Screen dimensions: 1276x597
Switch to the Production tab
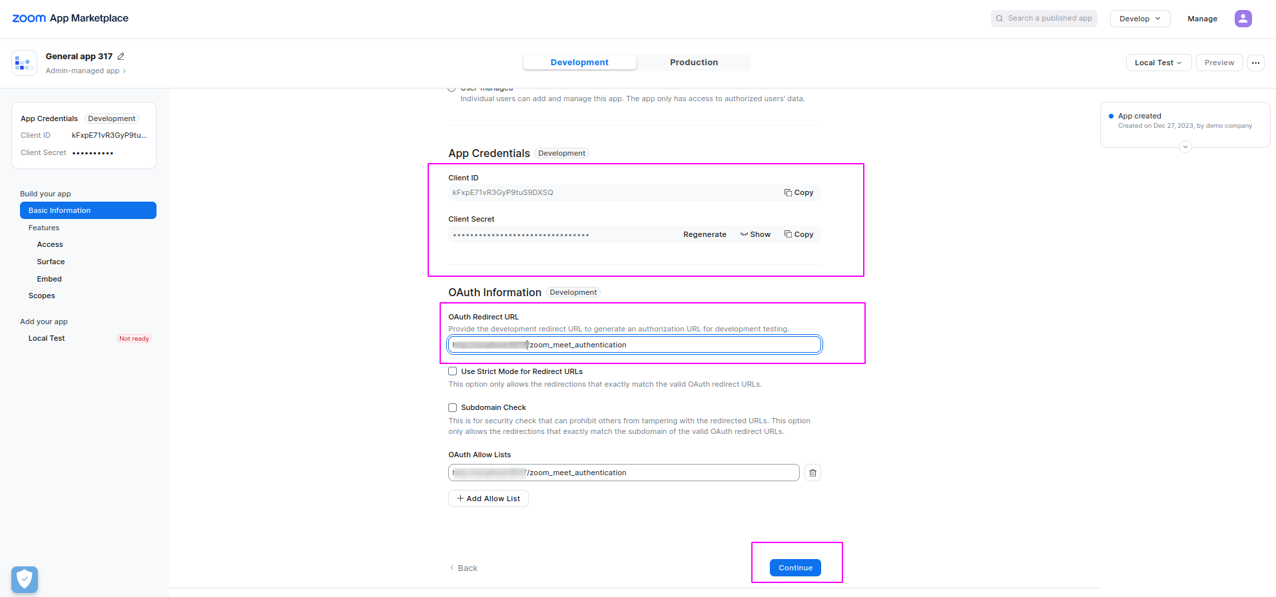pos(693,63)
